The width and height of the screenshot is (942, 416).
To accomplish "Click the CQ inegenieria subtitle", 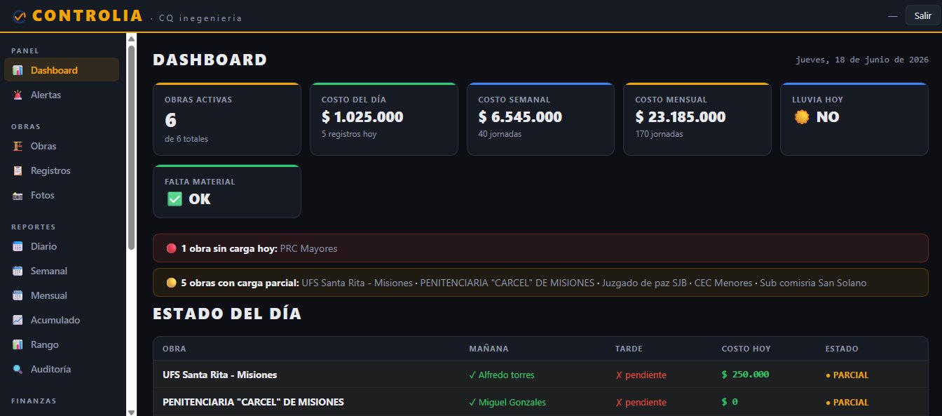I will pos(200,18).
